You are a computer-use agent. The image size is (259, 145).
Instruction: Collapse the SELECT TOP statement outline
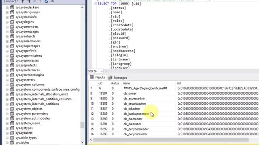click(96, 4)
